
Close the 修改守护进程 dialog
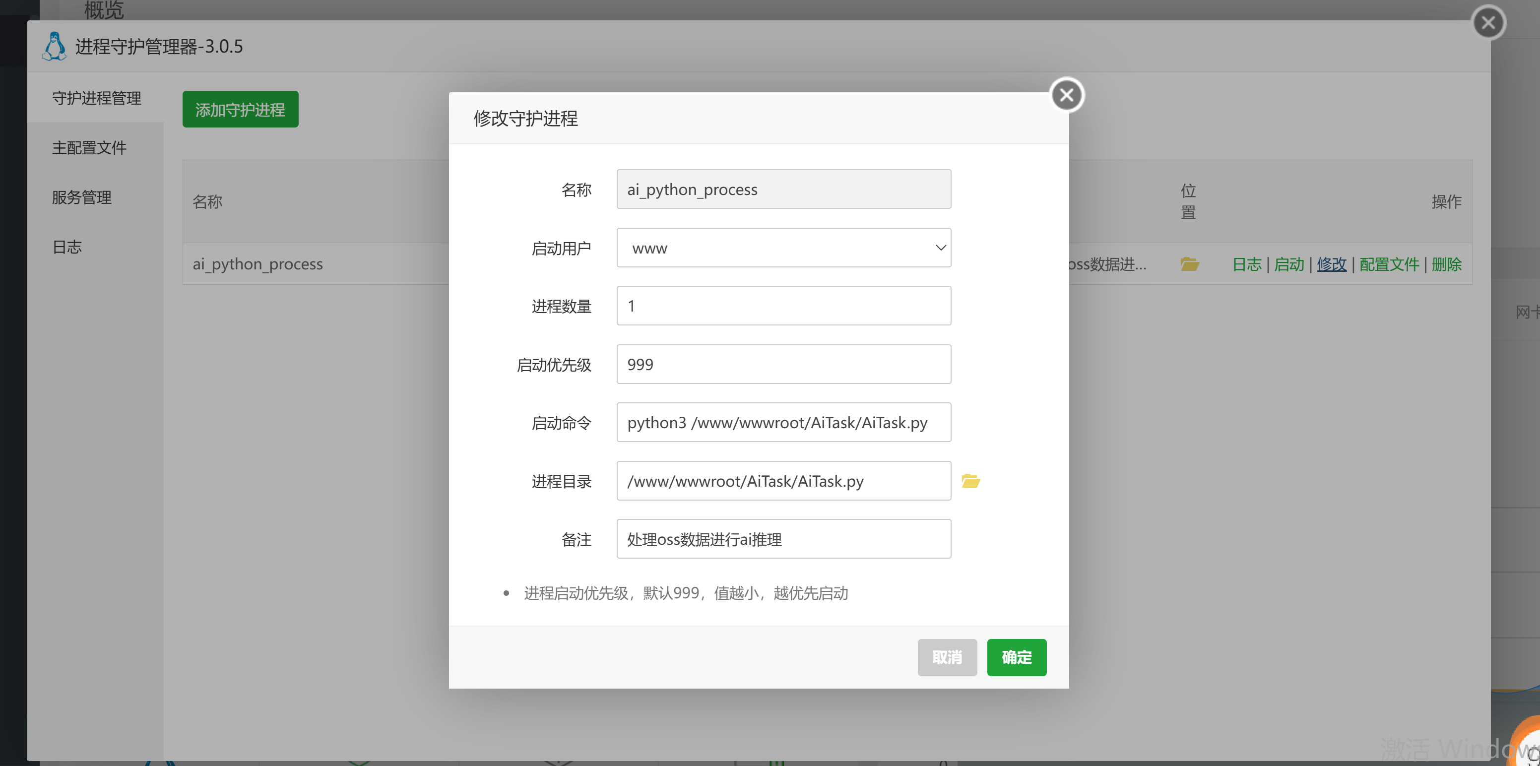1067,95
